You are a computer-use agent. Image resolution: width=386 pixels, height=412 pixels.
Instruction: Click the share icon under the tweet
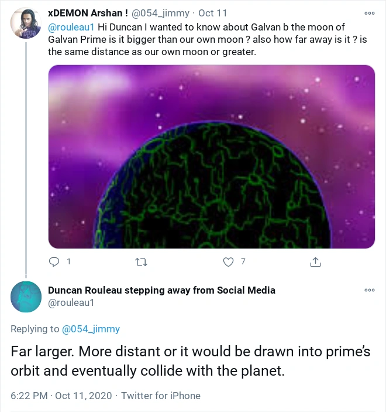[315, 262]
